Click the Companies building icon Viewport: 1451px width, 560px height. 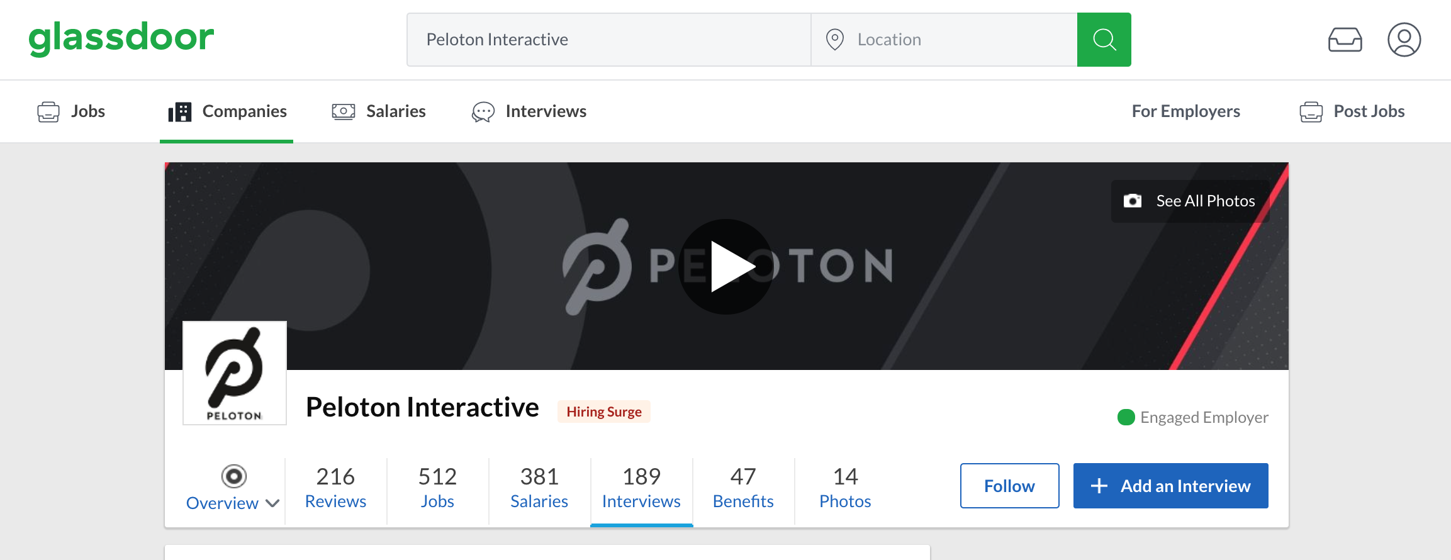[179, 112]
